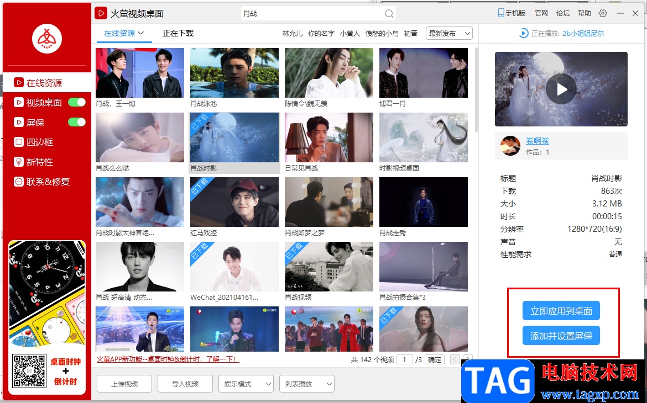Select the 肖战么么哒 thumbnail
The image size is (647, 403).
(x=140, y=137)
